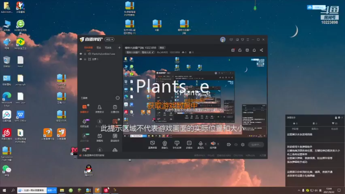Switch to the second scene tab
This screenshot has width=345, height=194.
[x=99, y=47]
